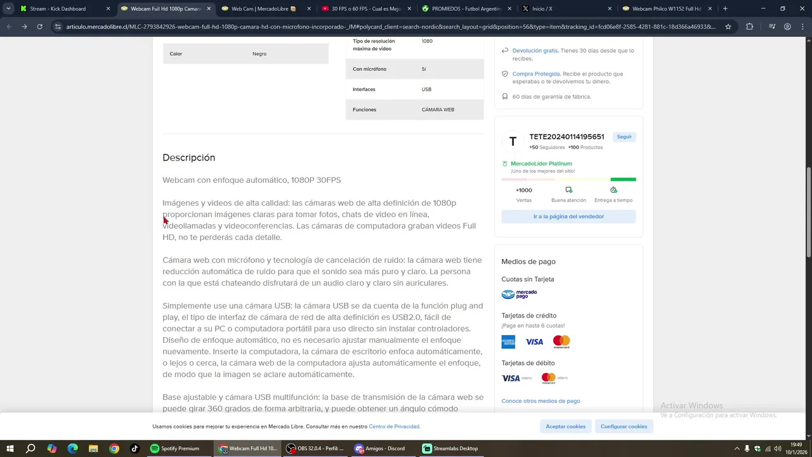
Task: Click the 60 días de garantía text
Action: click(x=551, y=96)
